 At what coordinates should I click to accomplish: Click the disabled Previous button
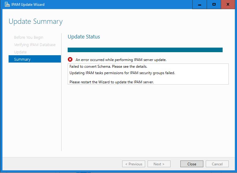click(x=134, y=164)
